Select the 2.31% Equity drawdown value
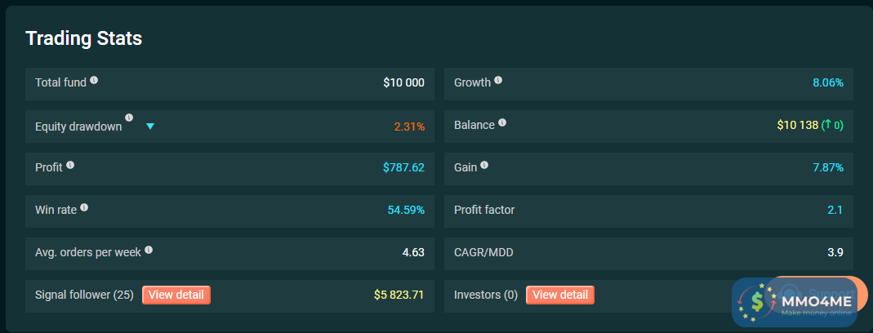Screen dimensions: 873x333 pos(409,127)
